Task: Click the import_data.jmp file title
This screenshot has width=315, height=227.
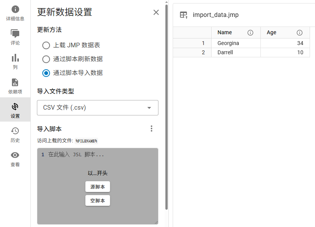Action: point(215,15)
